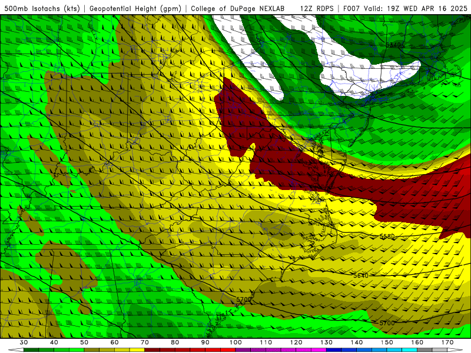Click the '12Z RDPS' model run label

pyautogui.click(x=317, y=8)
